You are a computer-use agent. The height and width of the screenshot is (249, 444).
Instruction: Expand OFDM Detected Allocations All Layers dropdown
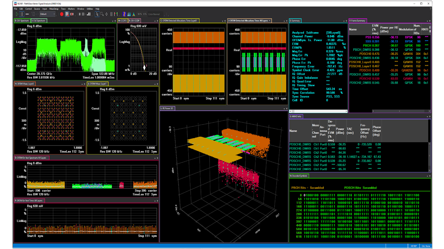269,21
